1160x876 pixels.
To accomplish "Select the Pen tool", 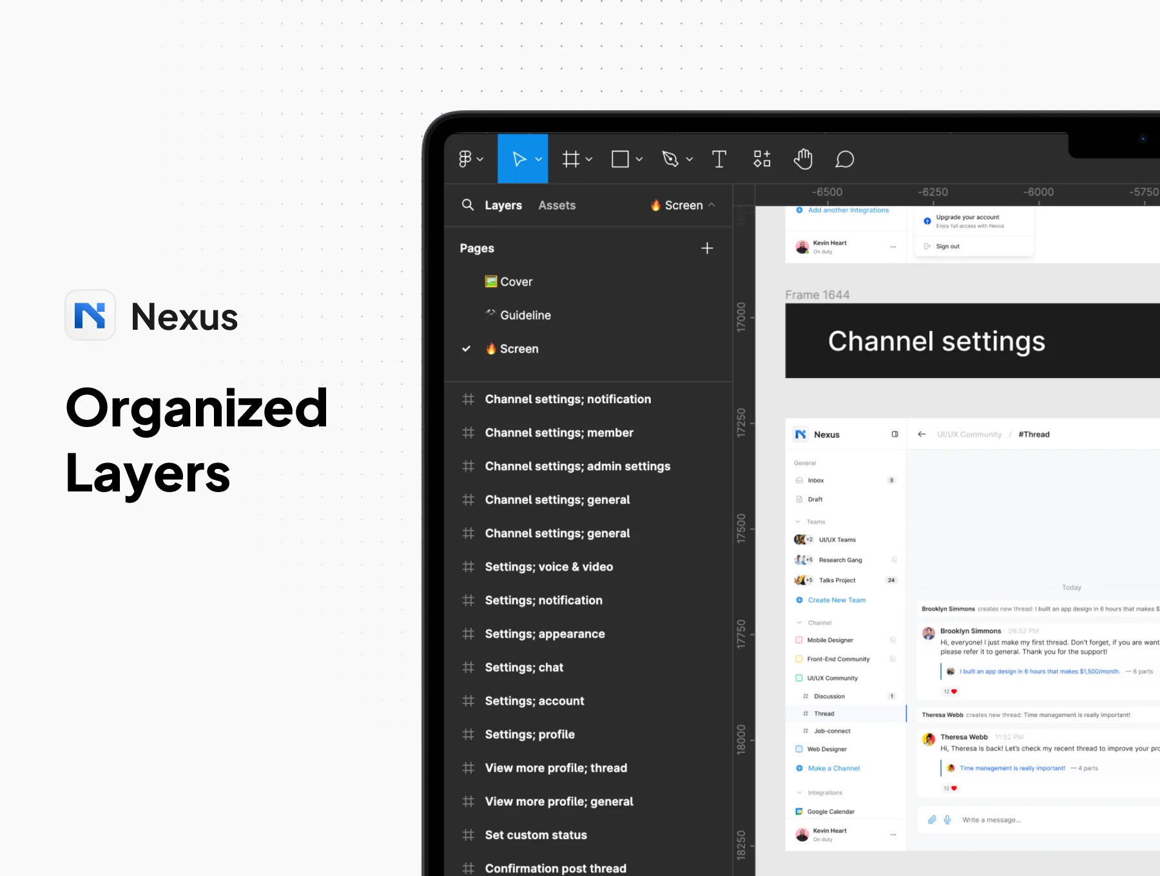I will [670, 159].
